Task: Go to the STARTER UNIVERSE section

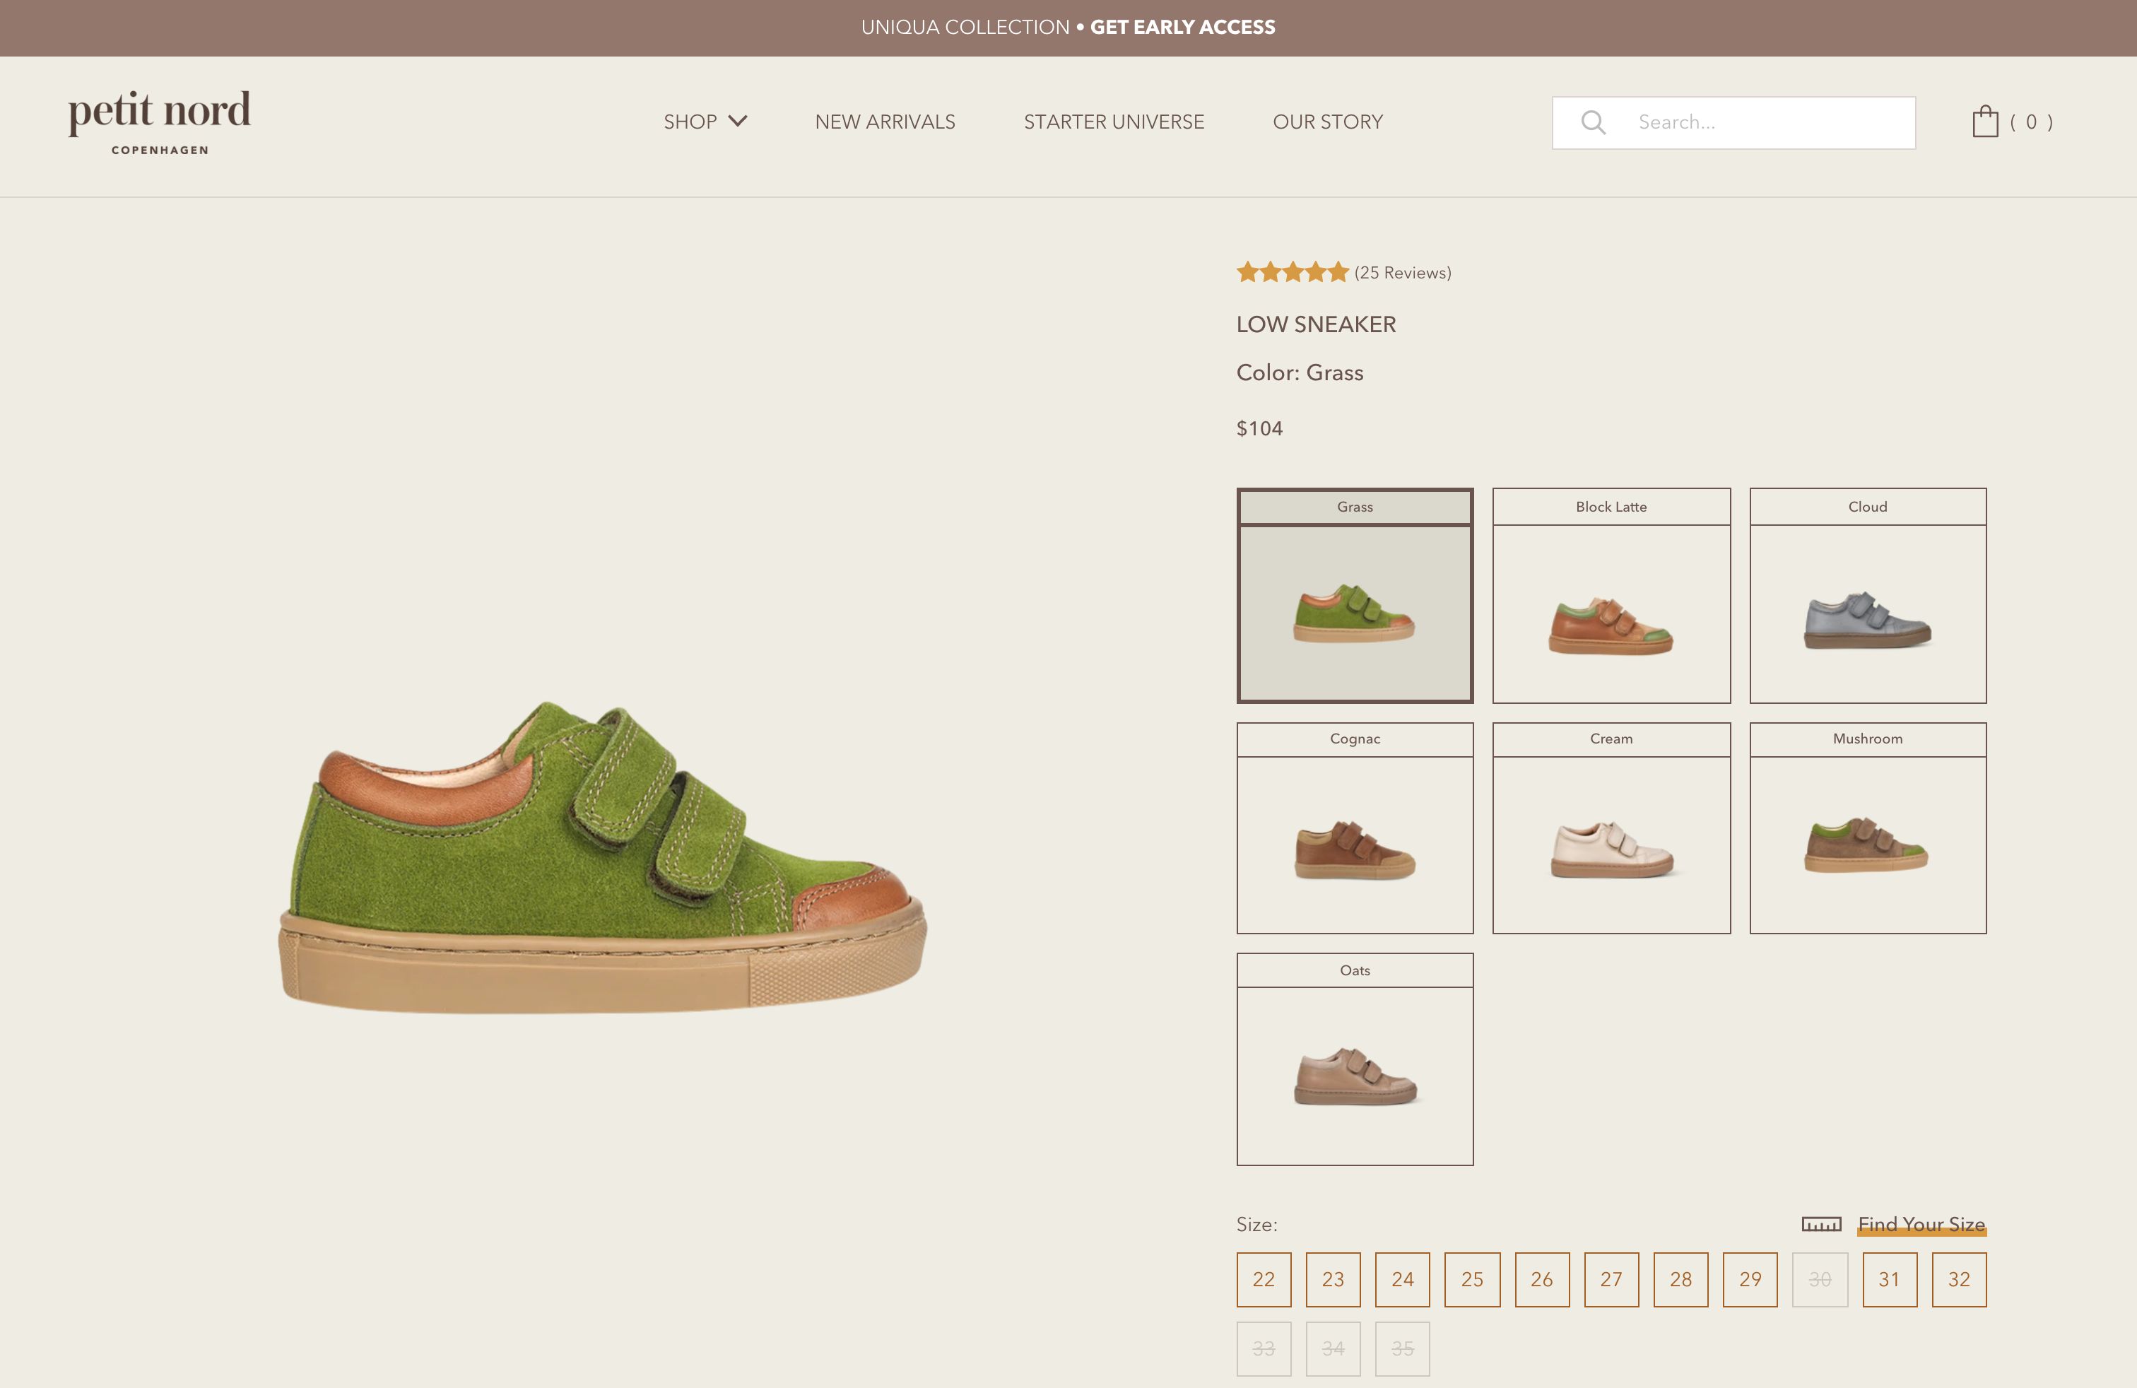Action: 1114,122
